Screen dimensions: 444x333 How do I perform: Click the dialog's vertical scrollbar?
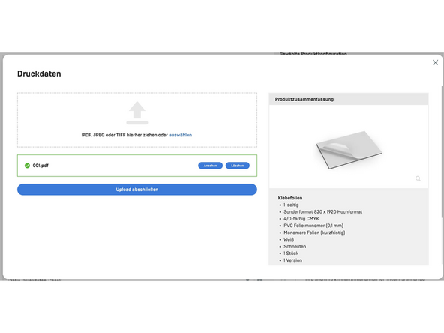pyautogui.click(x=442, y=151)
